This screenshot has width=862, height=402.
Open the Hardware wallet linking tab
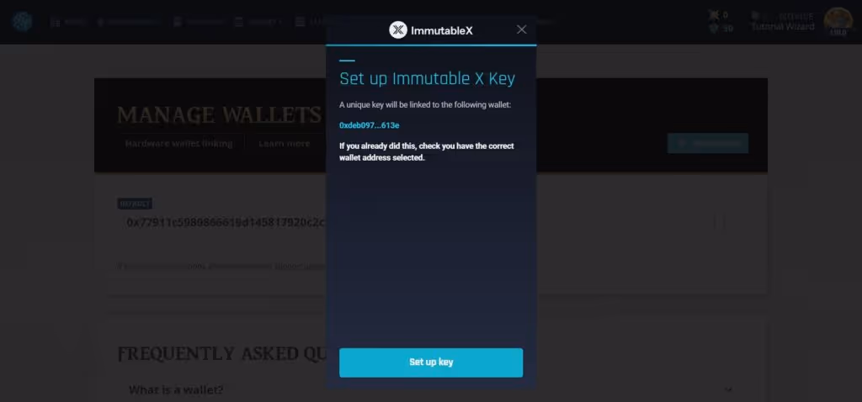click(178, 143)
